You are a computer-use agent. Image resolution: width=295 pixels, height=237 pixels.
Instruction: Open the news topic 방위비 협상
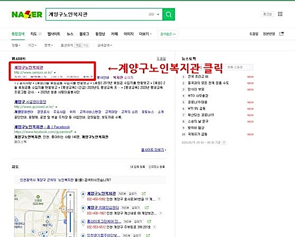click(x=196, y=128)
